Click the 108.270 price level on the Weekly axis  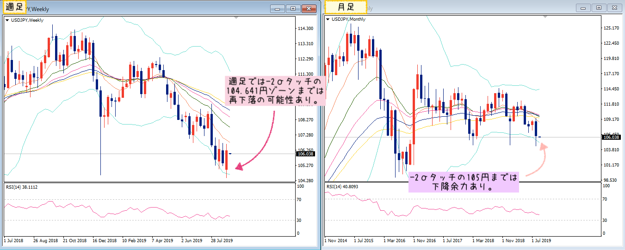pyautogui.click(x=307, y=120)
